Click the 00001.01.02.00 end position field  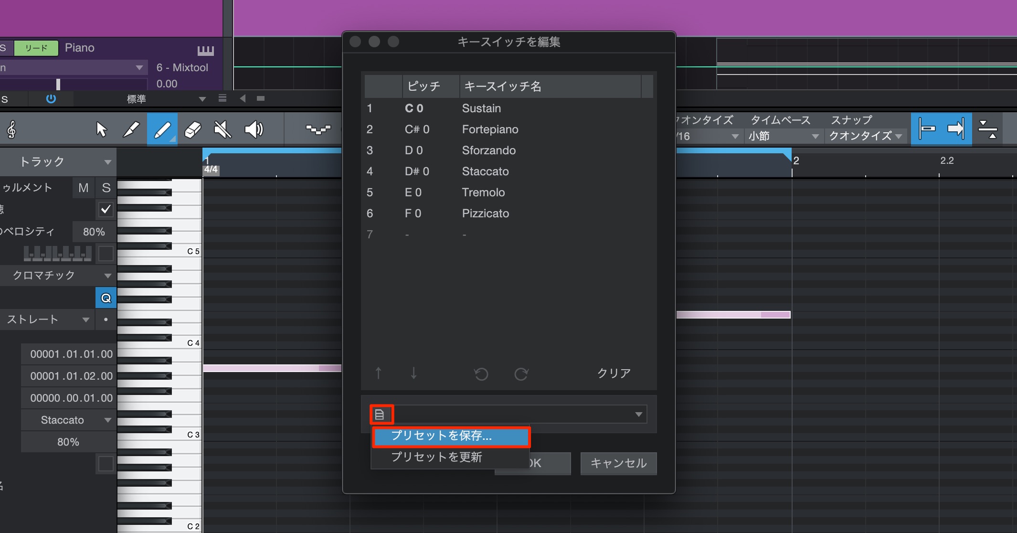click(x=69, y=376)
